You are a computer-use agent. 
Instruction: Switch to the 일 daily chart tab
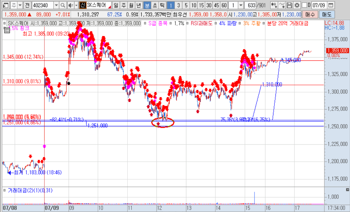[116, 5]
